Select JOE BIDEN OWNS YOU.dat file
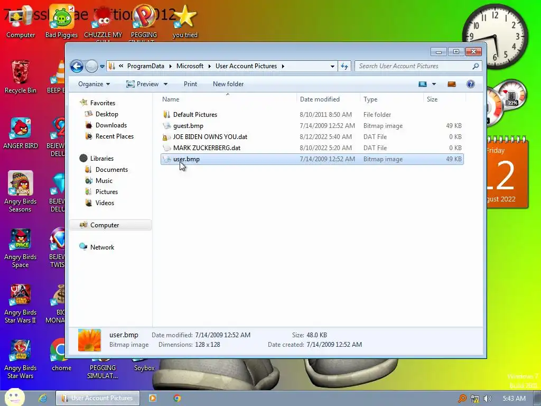541x406 pixels. (312, 137)
